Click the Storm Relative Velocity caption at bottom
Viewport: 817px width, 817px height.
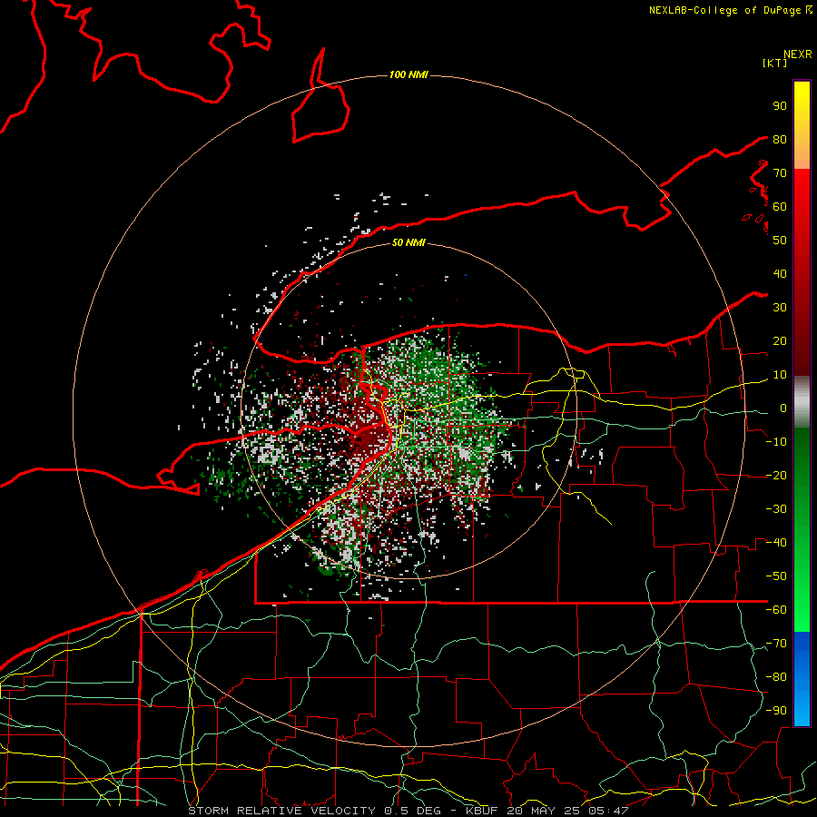[x=408, y=811]
